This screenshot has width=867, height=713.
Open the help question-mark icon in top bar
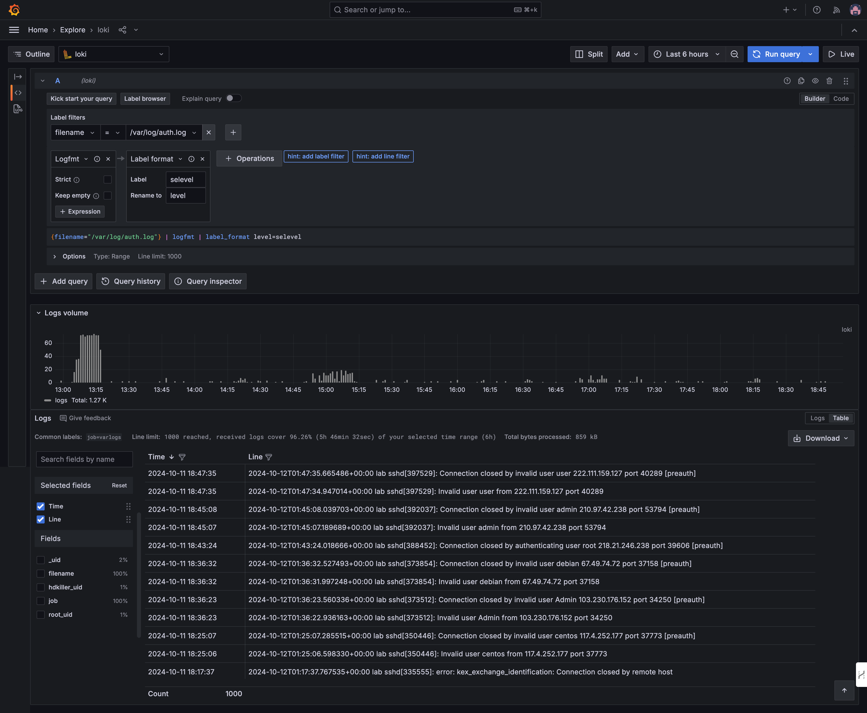[x=817, y=10]
